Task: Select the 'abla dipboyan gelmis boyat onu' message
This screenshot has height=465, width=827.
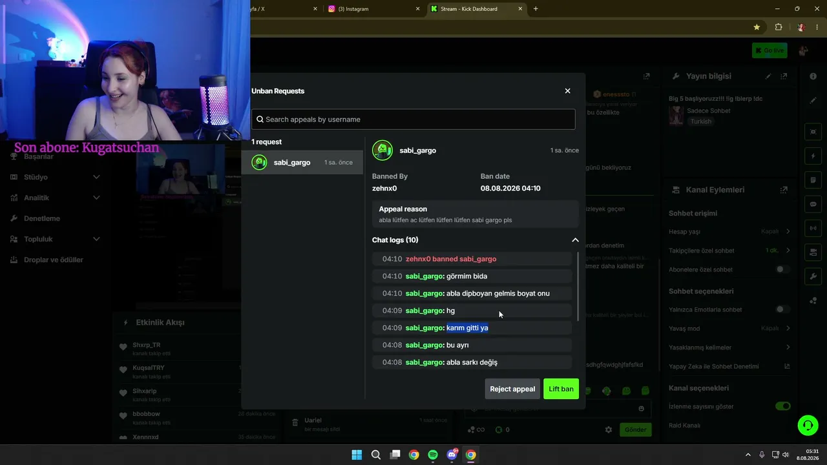Action: coord(472,293)
